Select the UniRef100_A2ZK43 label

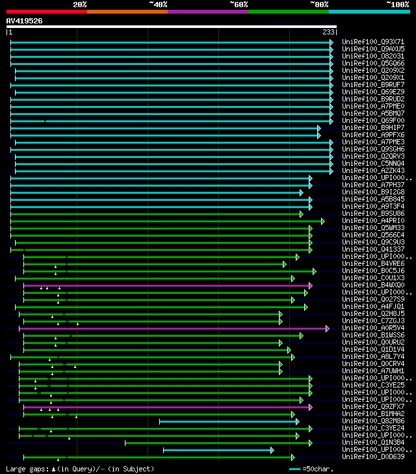click(373, 170)
